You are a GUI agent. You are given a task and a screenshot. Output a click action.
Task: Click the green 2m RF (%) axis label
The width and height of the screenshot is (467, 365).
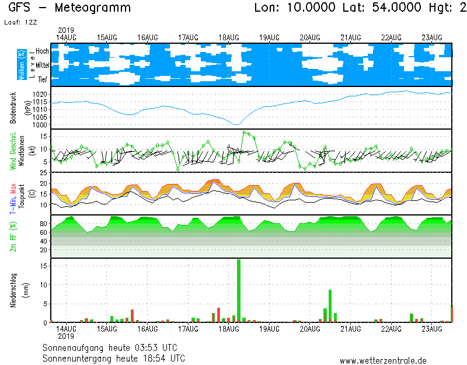[x=13, y=236]
